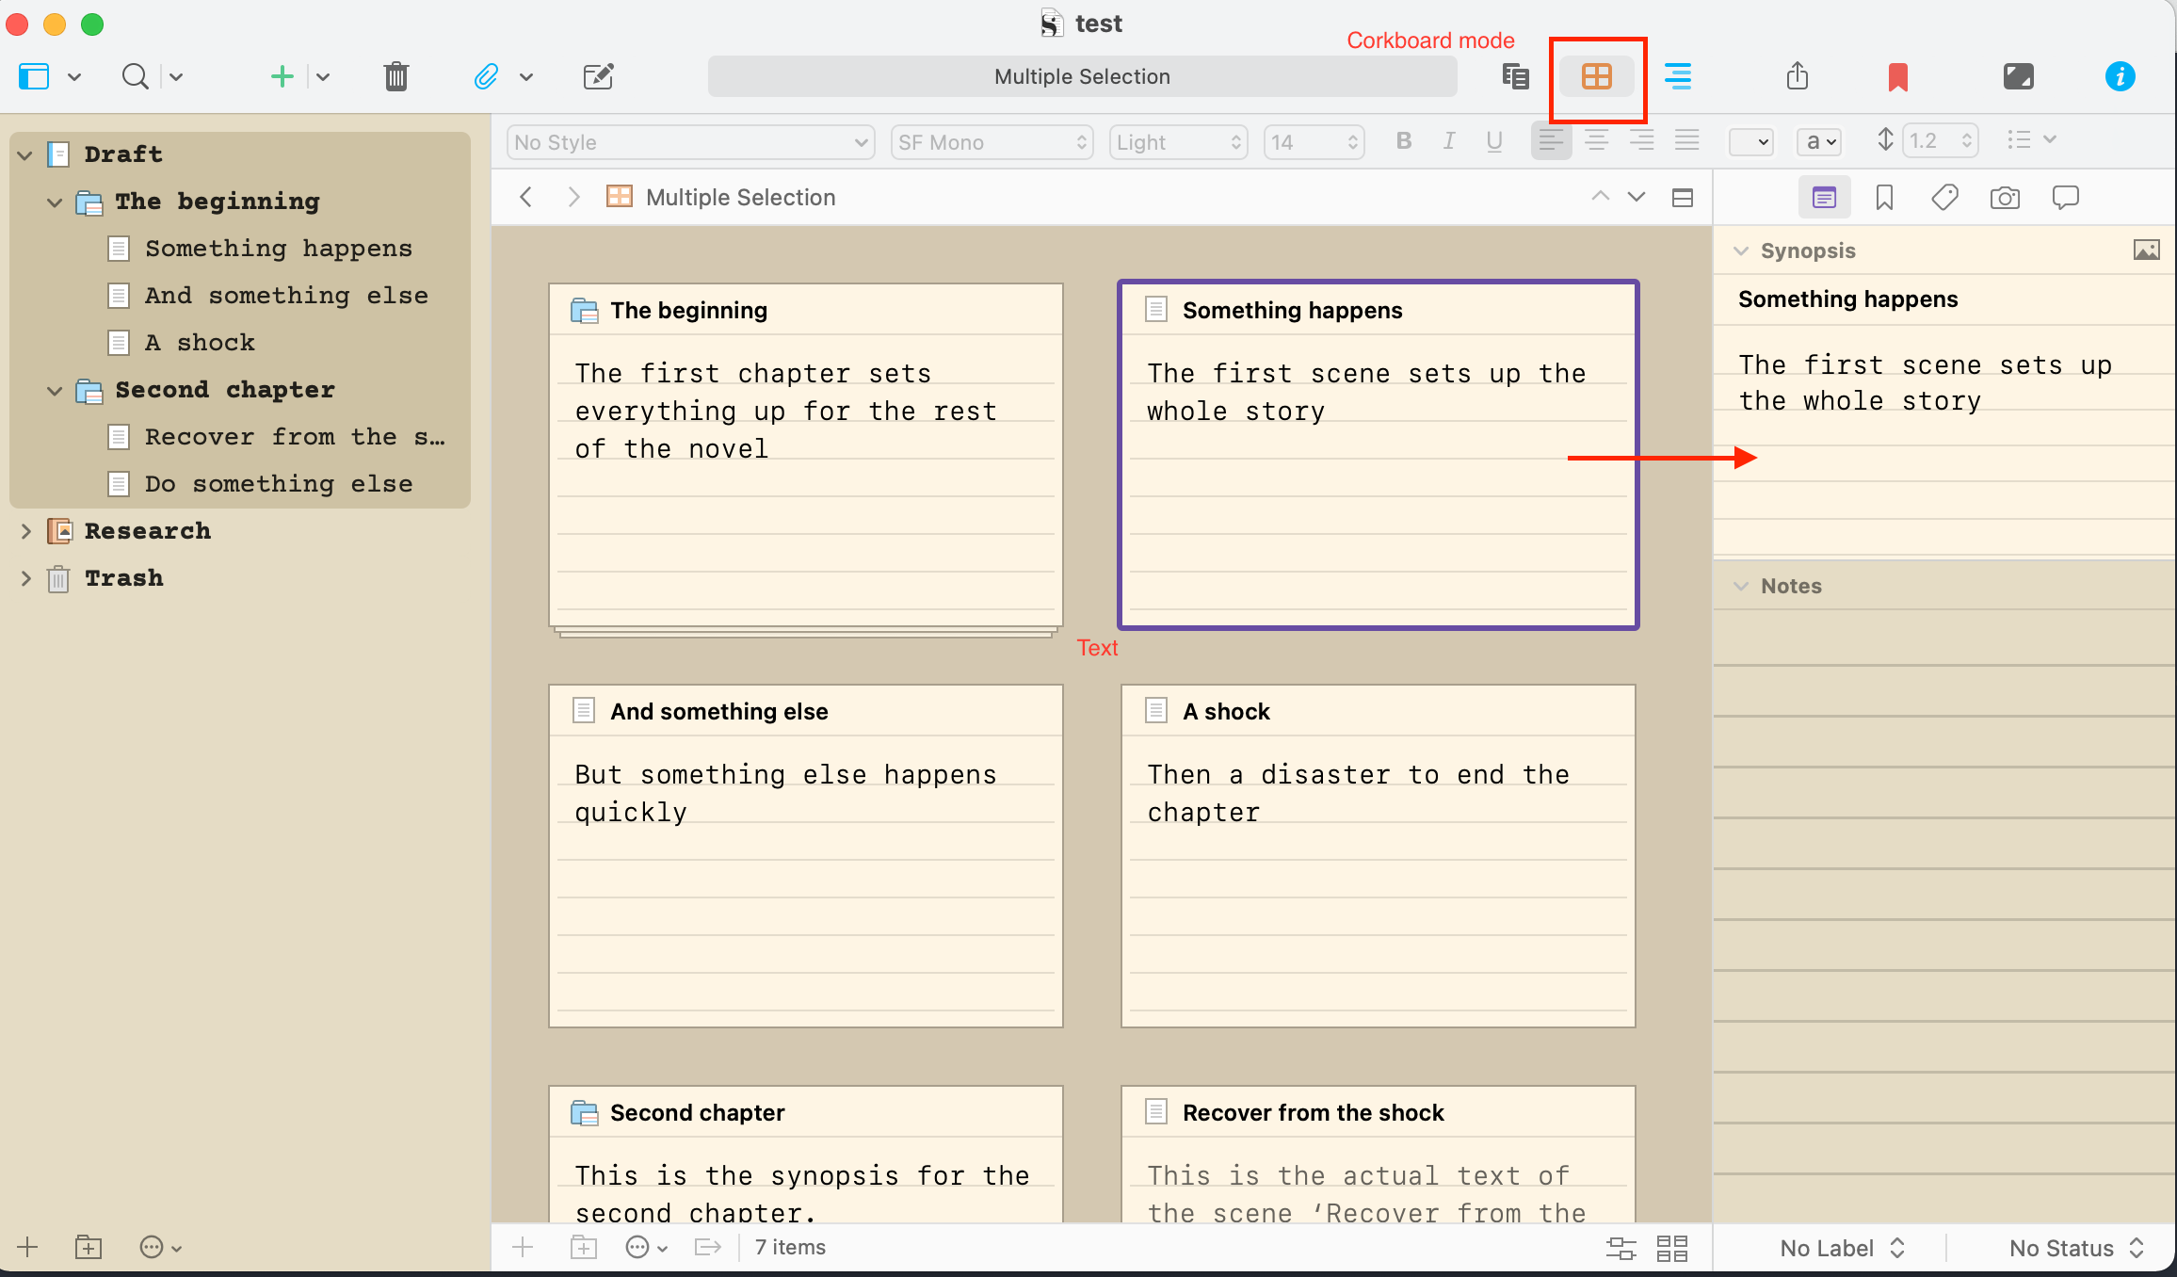Open the text color picker
This screenshot has height=1277, width=2177.
(1750, 142)
